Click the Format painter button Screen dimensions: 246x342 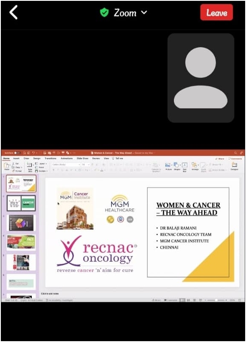[17, 171]
